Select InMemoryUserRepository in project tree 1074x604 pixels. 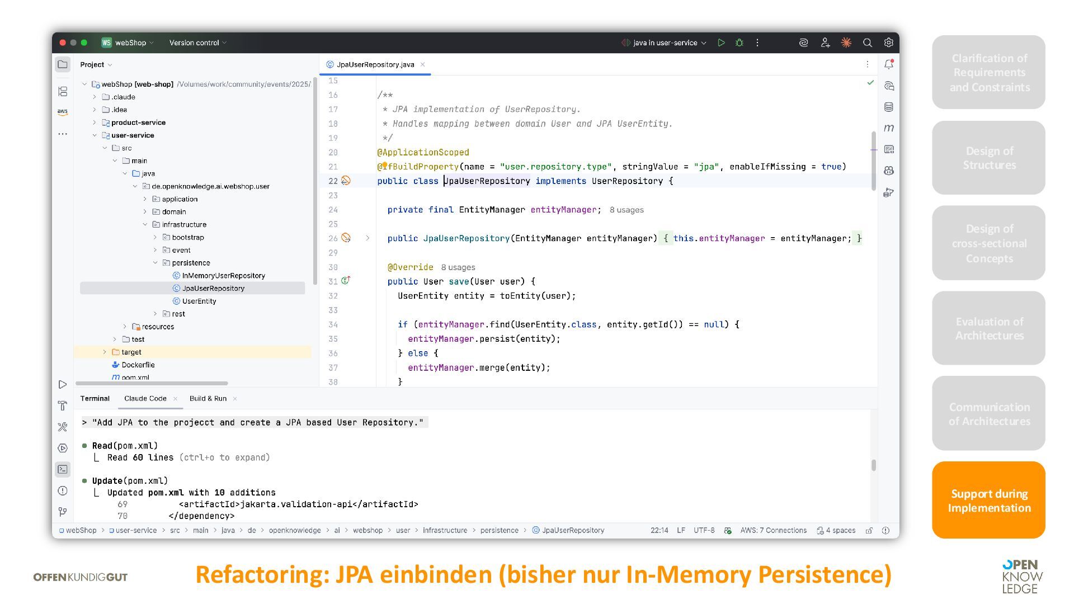(x=223, y=276)
